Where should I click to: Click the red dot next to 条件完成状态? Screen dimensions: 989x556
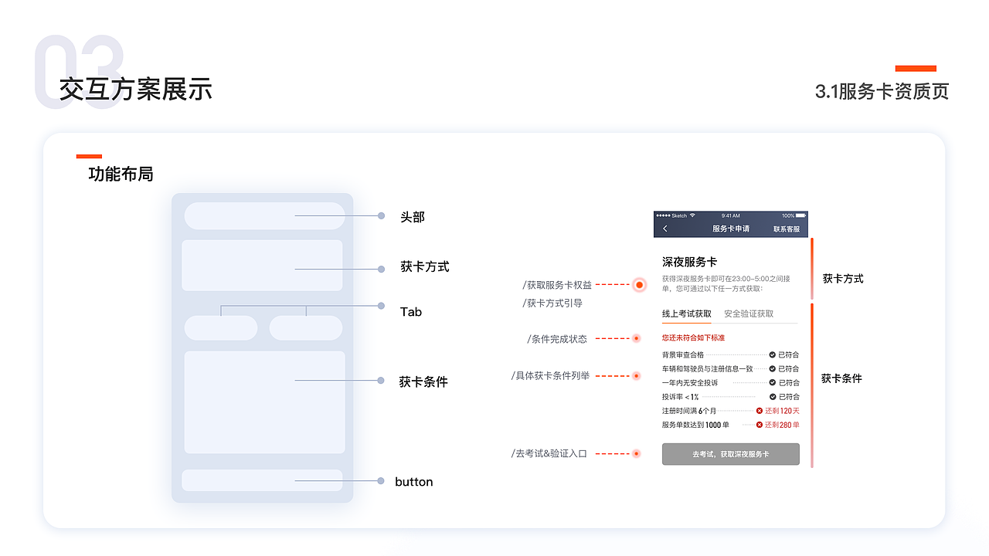click(637, 338)
